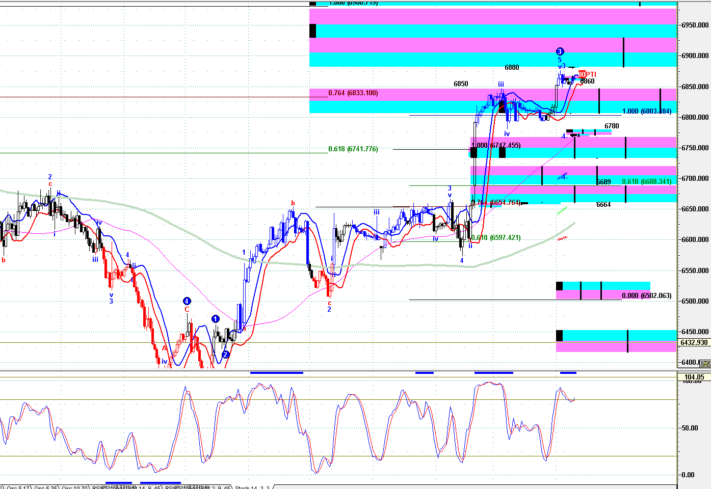This screenshot has height=489, width=711.
Task: Select the circled wave 3 marker at top
Action: (x=560, y=51)
